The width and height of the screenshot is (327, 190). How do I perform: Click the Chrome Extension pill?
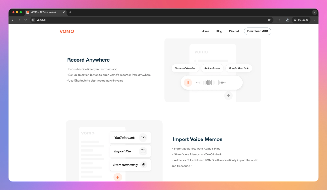[x=185, y=68]
